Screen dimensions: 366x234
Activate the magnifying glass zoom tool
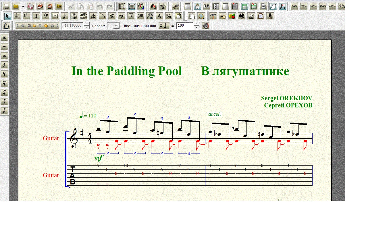click(201, 16)
